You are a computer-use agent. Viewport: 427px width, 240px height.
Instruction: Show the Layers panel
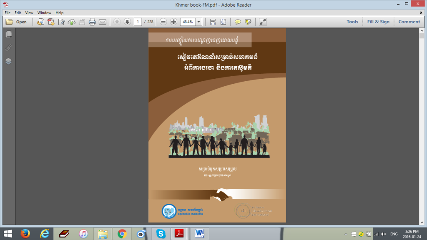pos(8,61)
